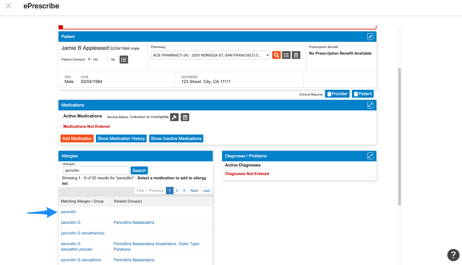
Task: Click the Diagnoses Not Entered message
Action: [247, 174]
